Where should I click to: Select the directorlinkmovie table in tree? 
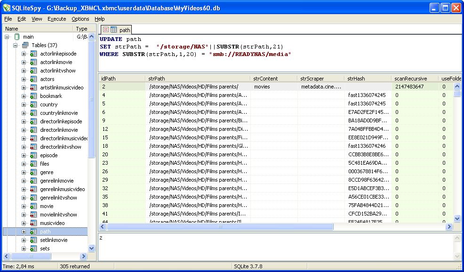pyautogui.click(x=59, y=130)
